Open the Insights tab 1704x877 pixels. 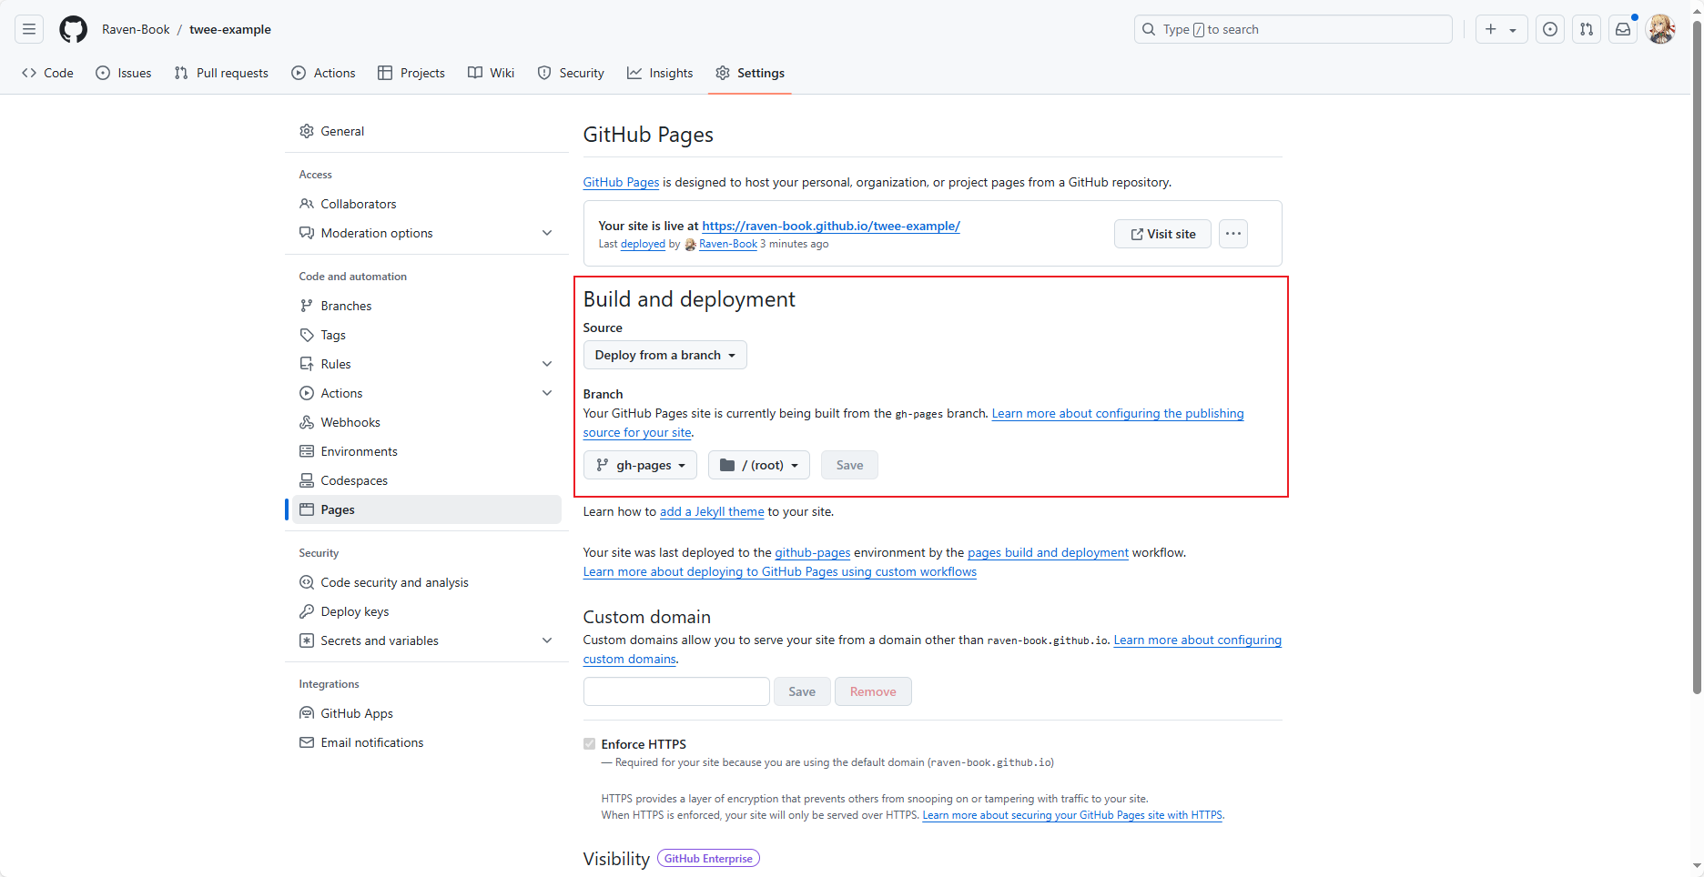[x=660, y=73]
